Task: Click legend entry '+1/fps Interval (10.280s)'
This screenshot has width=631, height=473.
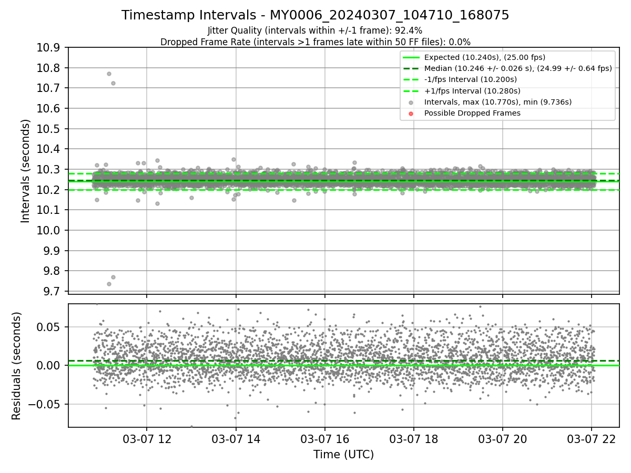Action: [472, 90]
